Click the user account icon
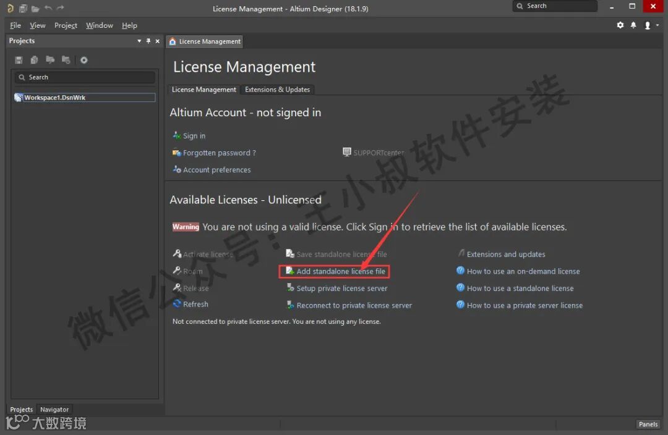Image resolution: width=668 pixels, height=435 pixels. pyautogui.click(x=648, y=25)
